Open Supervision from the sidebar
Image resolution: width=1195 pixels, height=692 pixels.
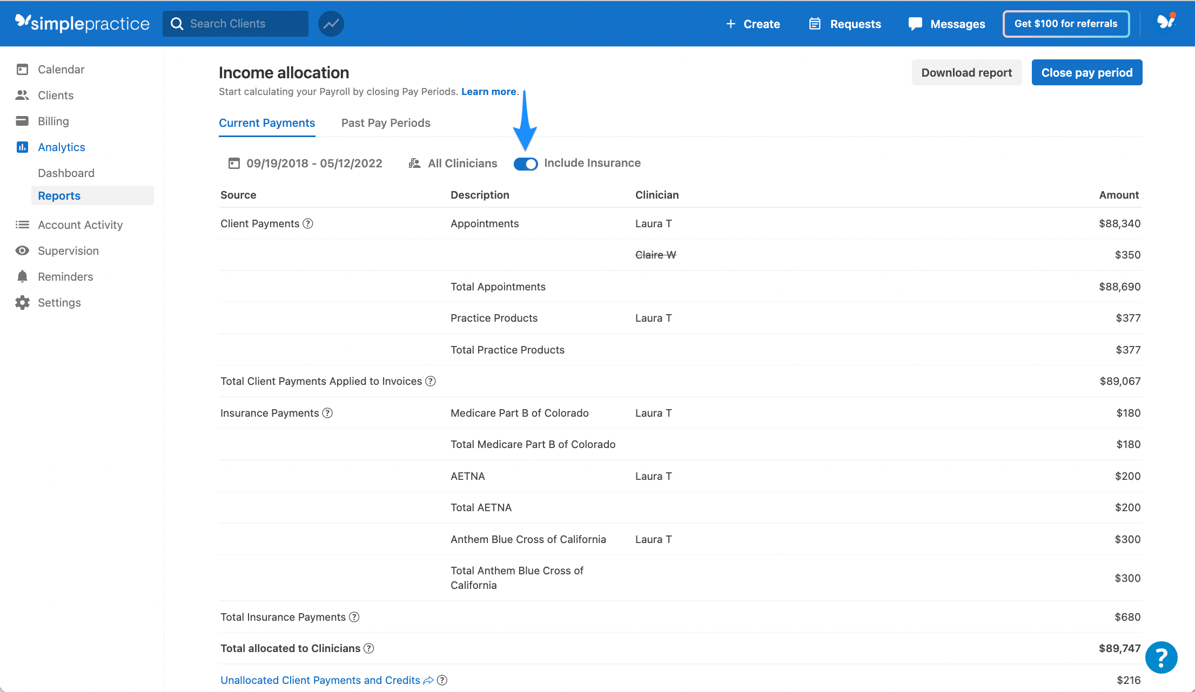tap(68, 250)
